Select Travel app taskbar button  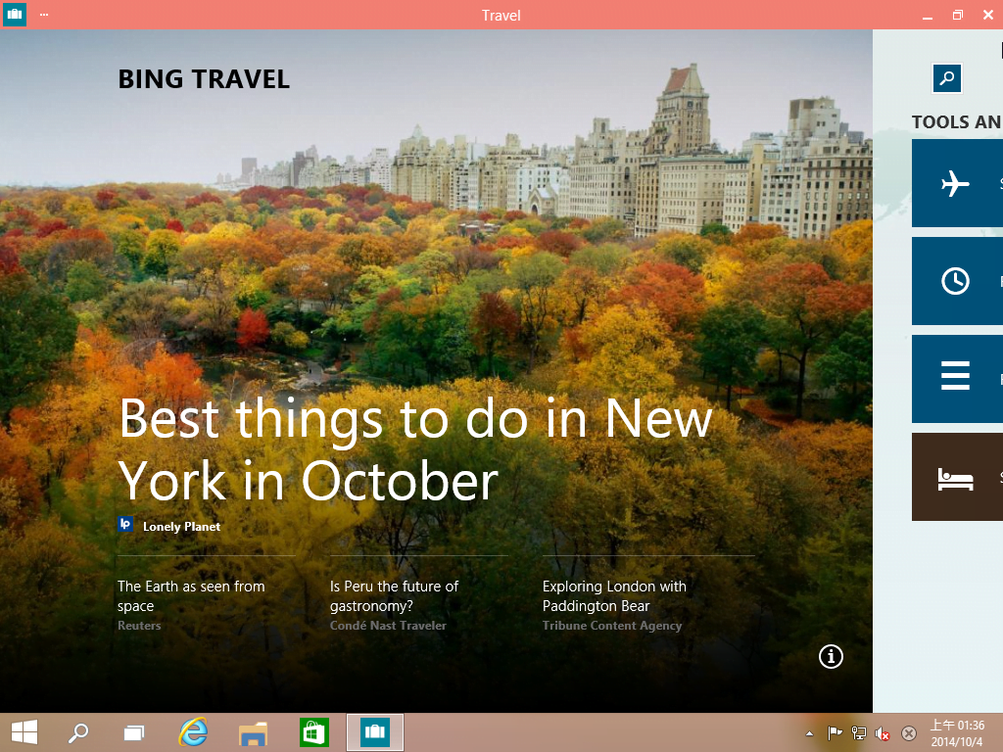pos(375,732)
